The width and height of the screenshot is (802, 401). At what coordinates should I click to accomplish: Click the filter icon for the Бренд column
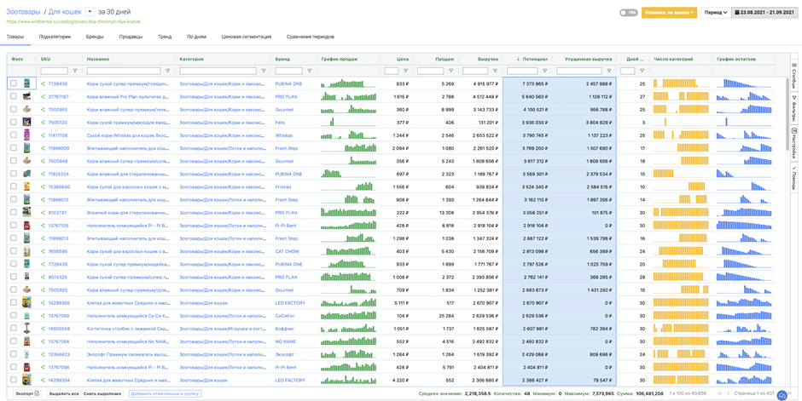(310, 72)
